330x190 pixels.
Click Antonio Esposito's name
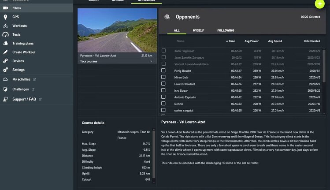(x=185, y=97)
